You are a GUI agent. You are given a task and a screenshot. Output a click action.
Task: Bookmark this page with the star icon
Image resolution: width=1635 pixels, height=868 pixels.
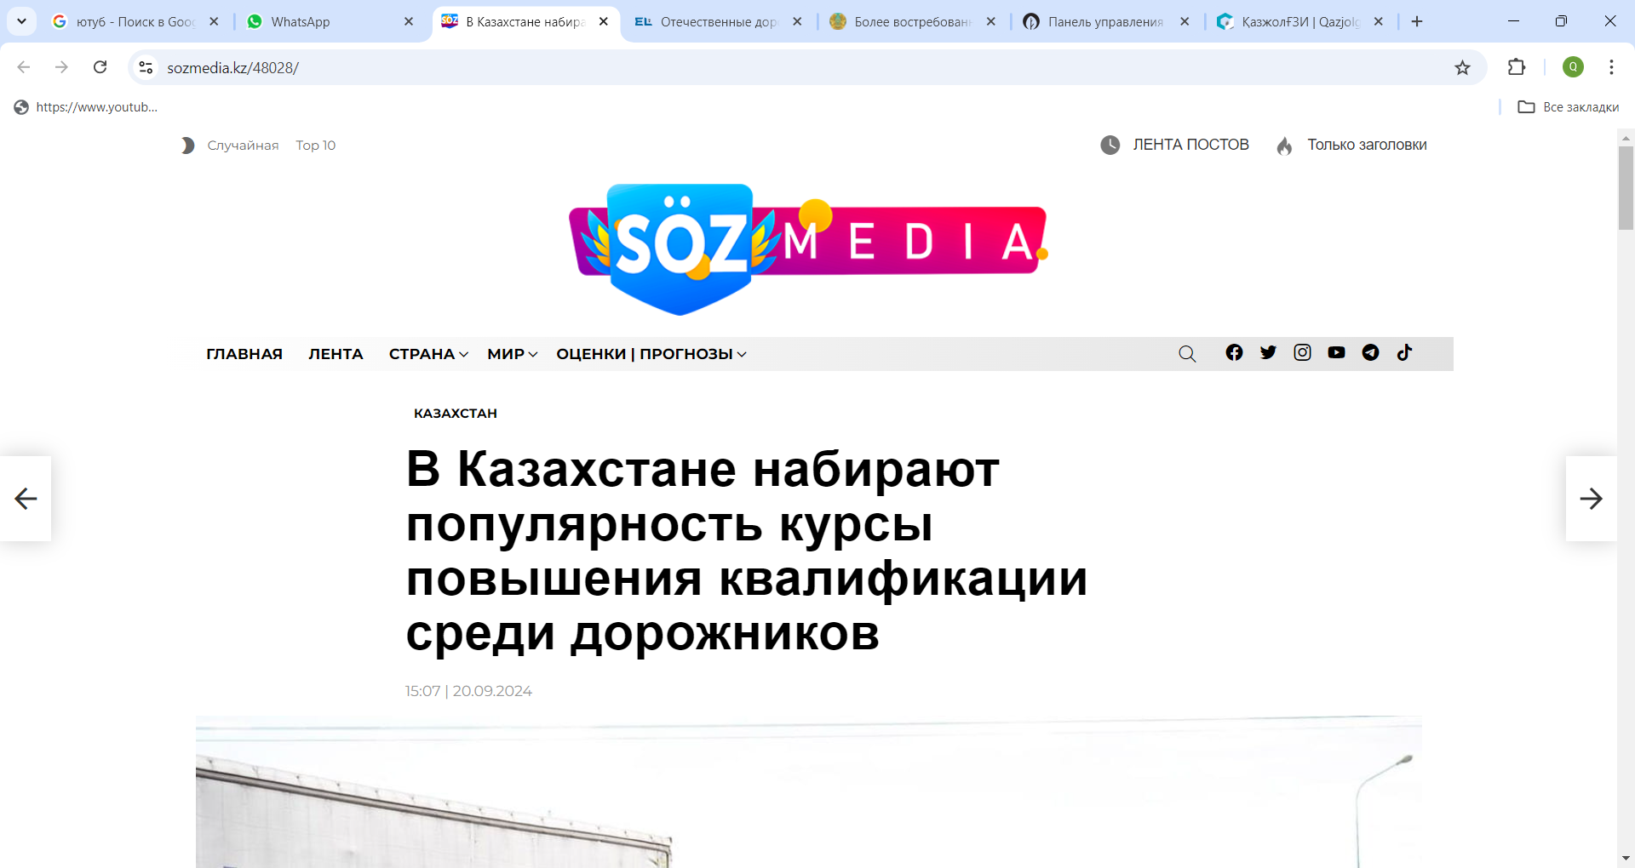pos(1462,68)
